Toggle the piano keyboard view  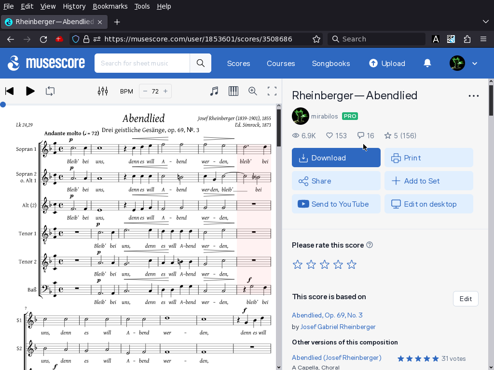tap(233, 91)
